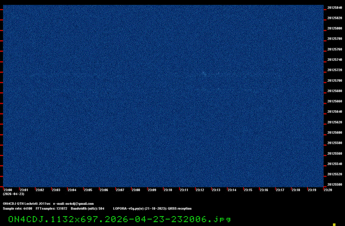
Task: Click the 23:04 time label
Action: click(x=72, y=190)
